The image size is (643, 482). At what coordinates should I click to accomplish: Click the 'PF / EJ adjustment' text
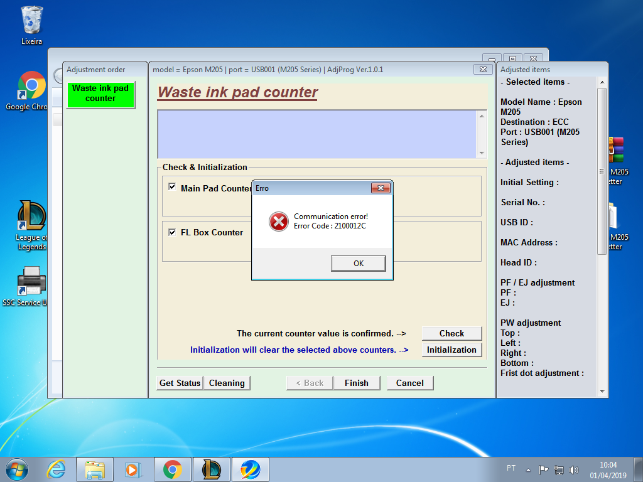pyautogui.click(x=538, y=283)
